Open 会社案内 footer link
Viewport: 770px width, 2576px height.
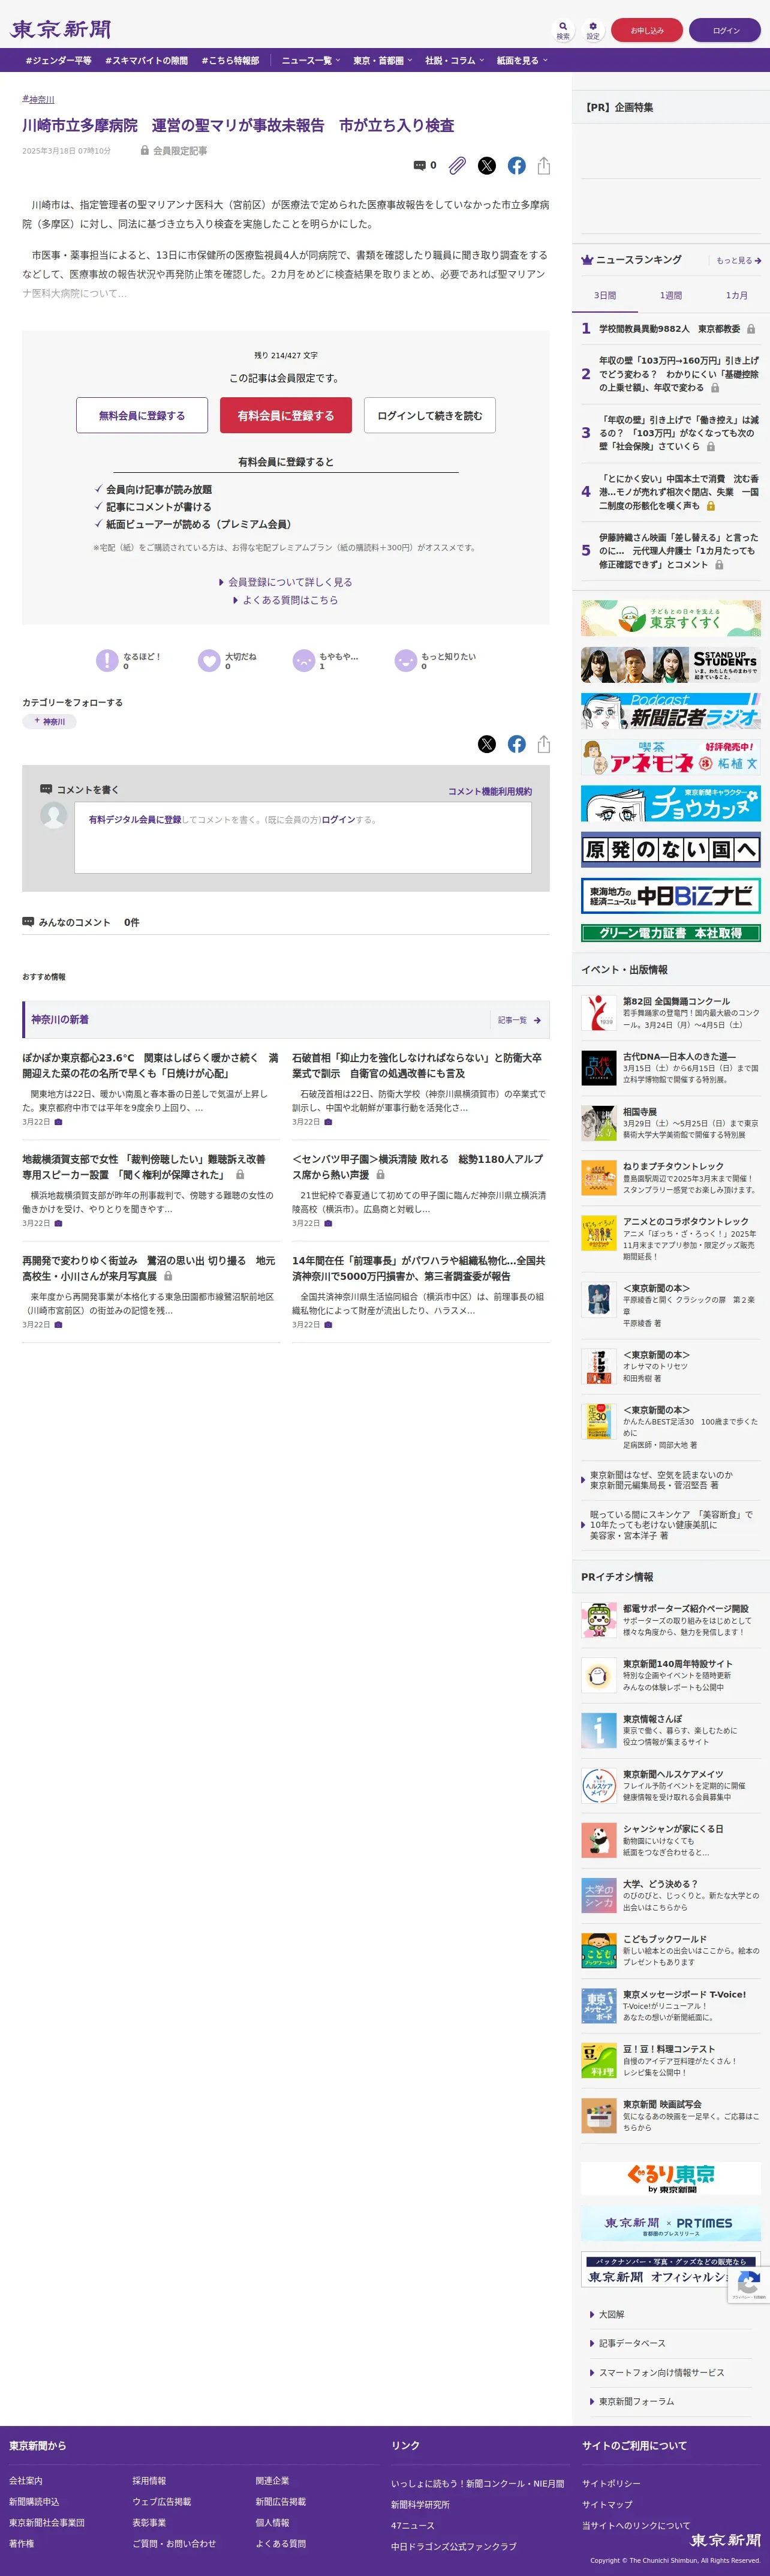click(x=26, y=2480)
